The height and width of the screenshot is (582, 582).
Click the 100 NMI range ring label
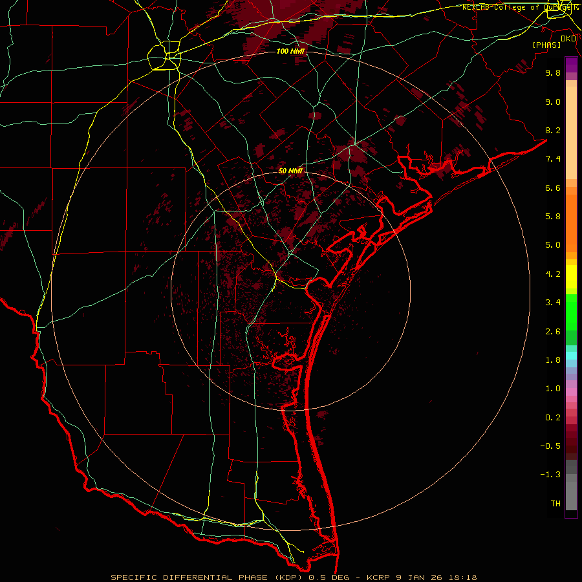click(x=290, y=51)
